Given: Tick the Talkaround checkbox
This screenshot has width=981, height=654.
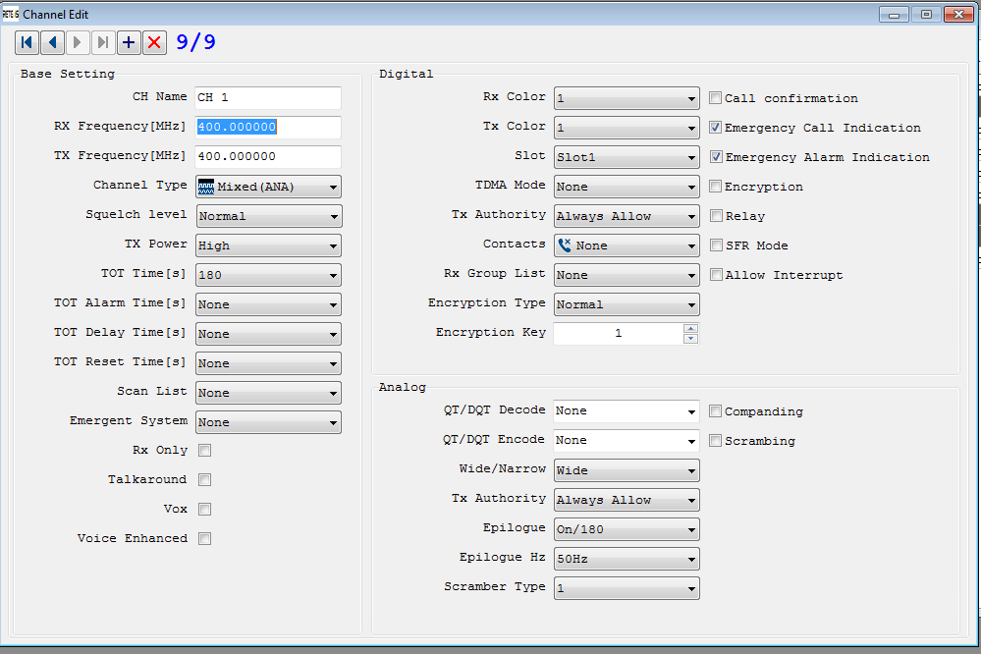Looking at the screenshot, I should click(205, 480).
